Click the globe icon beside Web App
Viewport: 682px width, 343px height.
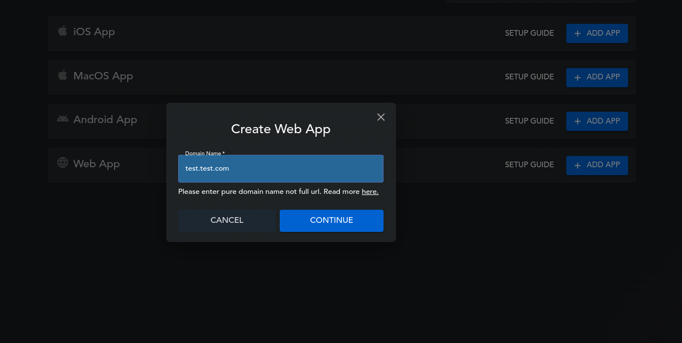point(62,163)
